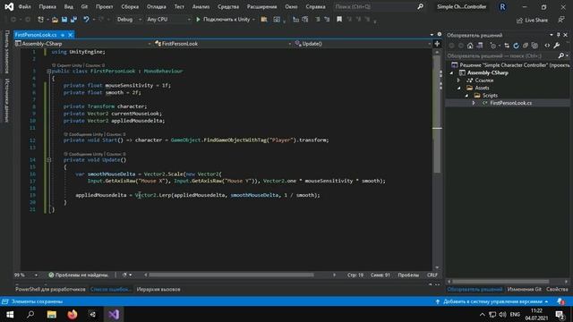Open the Сборка menu
This screenshot has width=573, height=322.
pyautogui.click(x=130, y=6)
